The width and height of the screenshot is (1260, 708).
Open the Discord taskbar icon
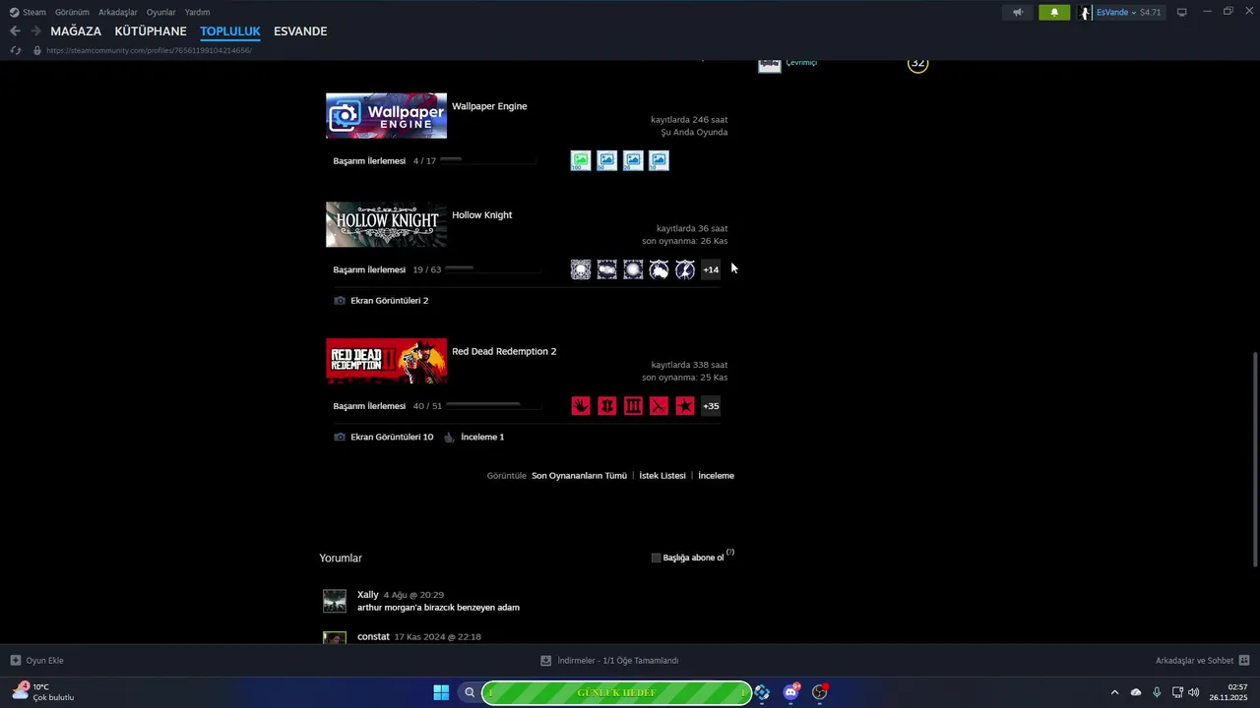tap(790, 692)
